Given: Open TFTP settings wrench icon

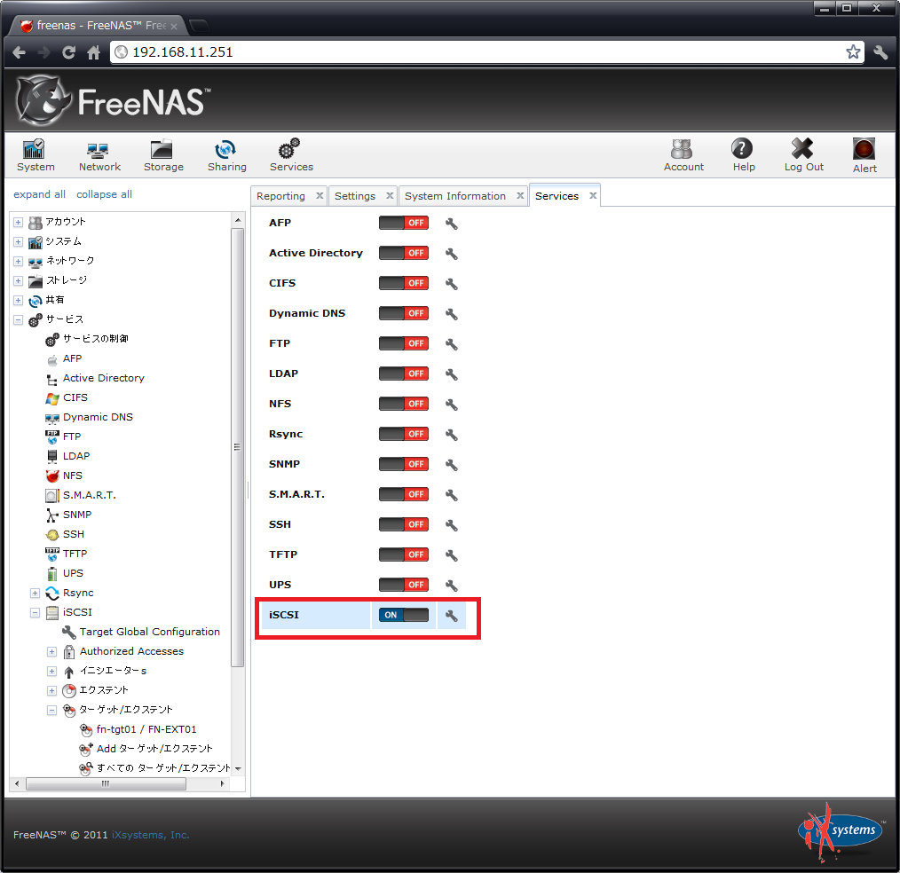Looking at the screenshot, I should pyautogui.click(x=452, y=555).
